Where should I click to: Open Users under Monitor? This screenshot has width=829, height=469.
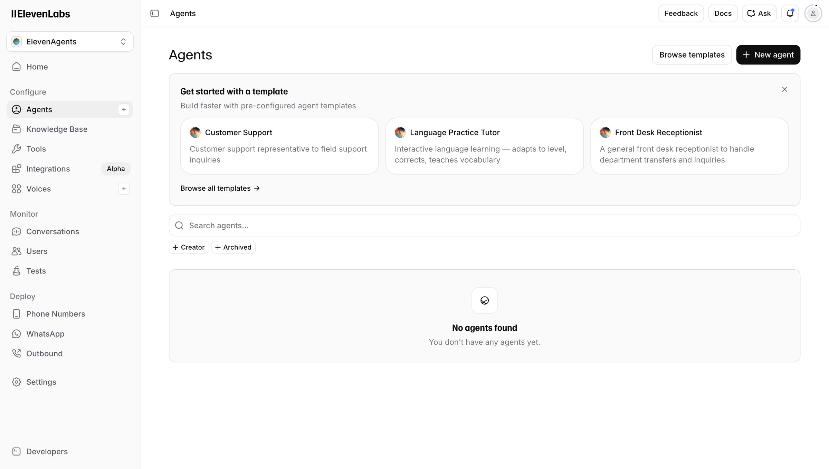click(x=70, y=251)
